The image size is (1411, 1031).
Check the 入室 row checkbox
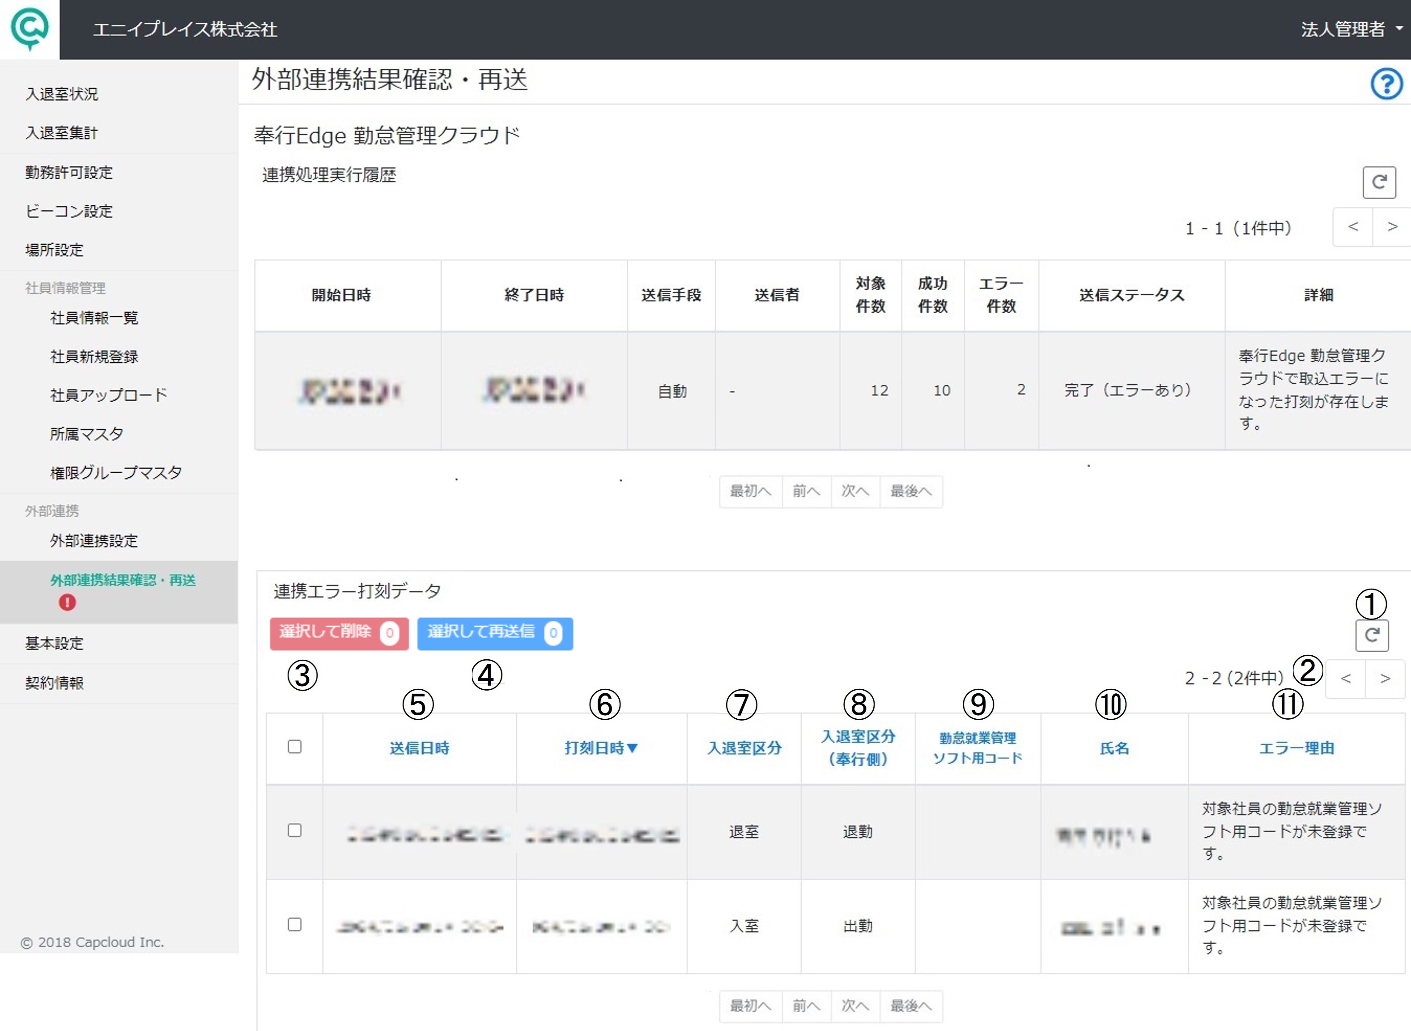point(294,924)
